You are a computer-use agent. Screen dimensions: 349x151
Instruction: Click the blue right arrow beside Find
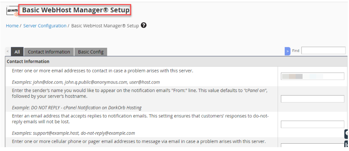(x=287, y=51)
